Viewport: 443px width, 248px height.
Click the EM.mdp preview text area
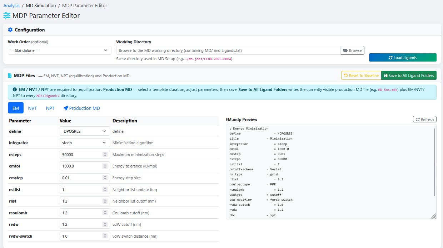(331, 171)
